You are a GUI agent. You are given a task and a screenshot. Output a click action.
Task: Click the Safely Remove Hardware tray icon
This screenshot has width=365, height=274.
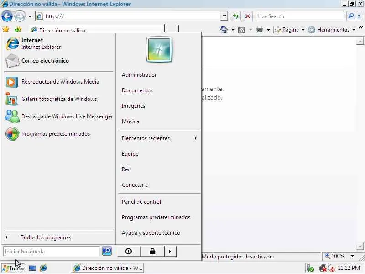(310, 269)
